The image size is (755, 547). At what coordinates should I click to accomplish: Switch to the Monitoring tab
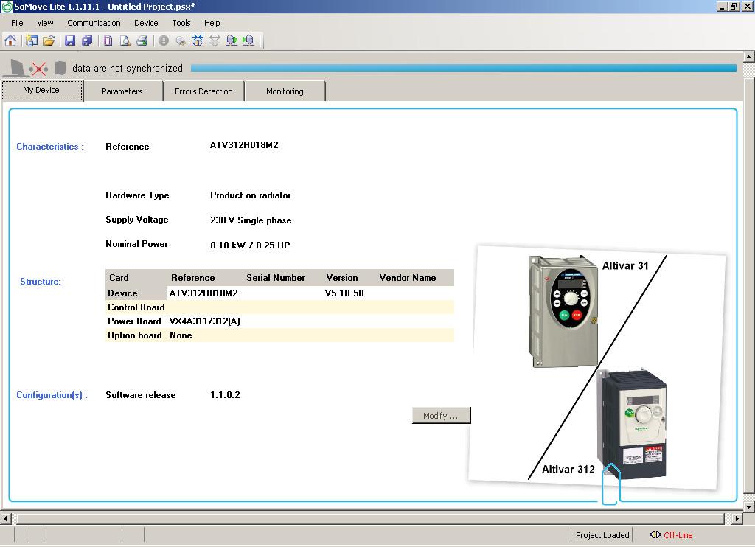pyautogui.click(x=285, y=91)
